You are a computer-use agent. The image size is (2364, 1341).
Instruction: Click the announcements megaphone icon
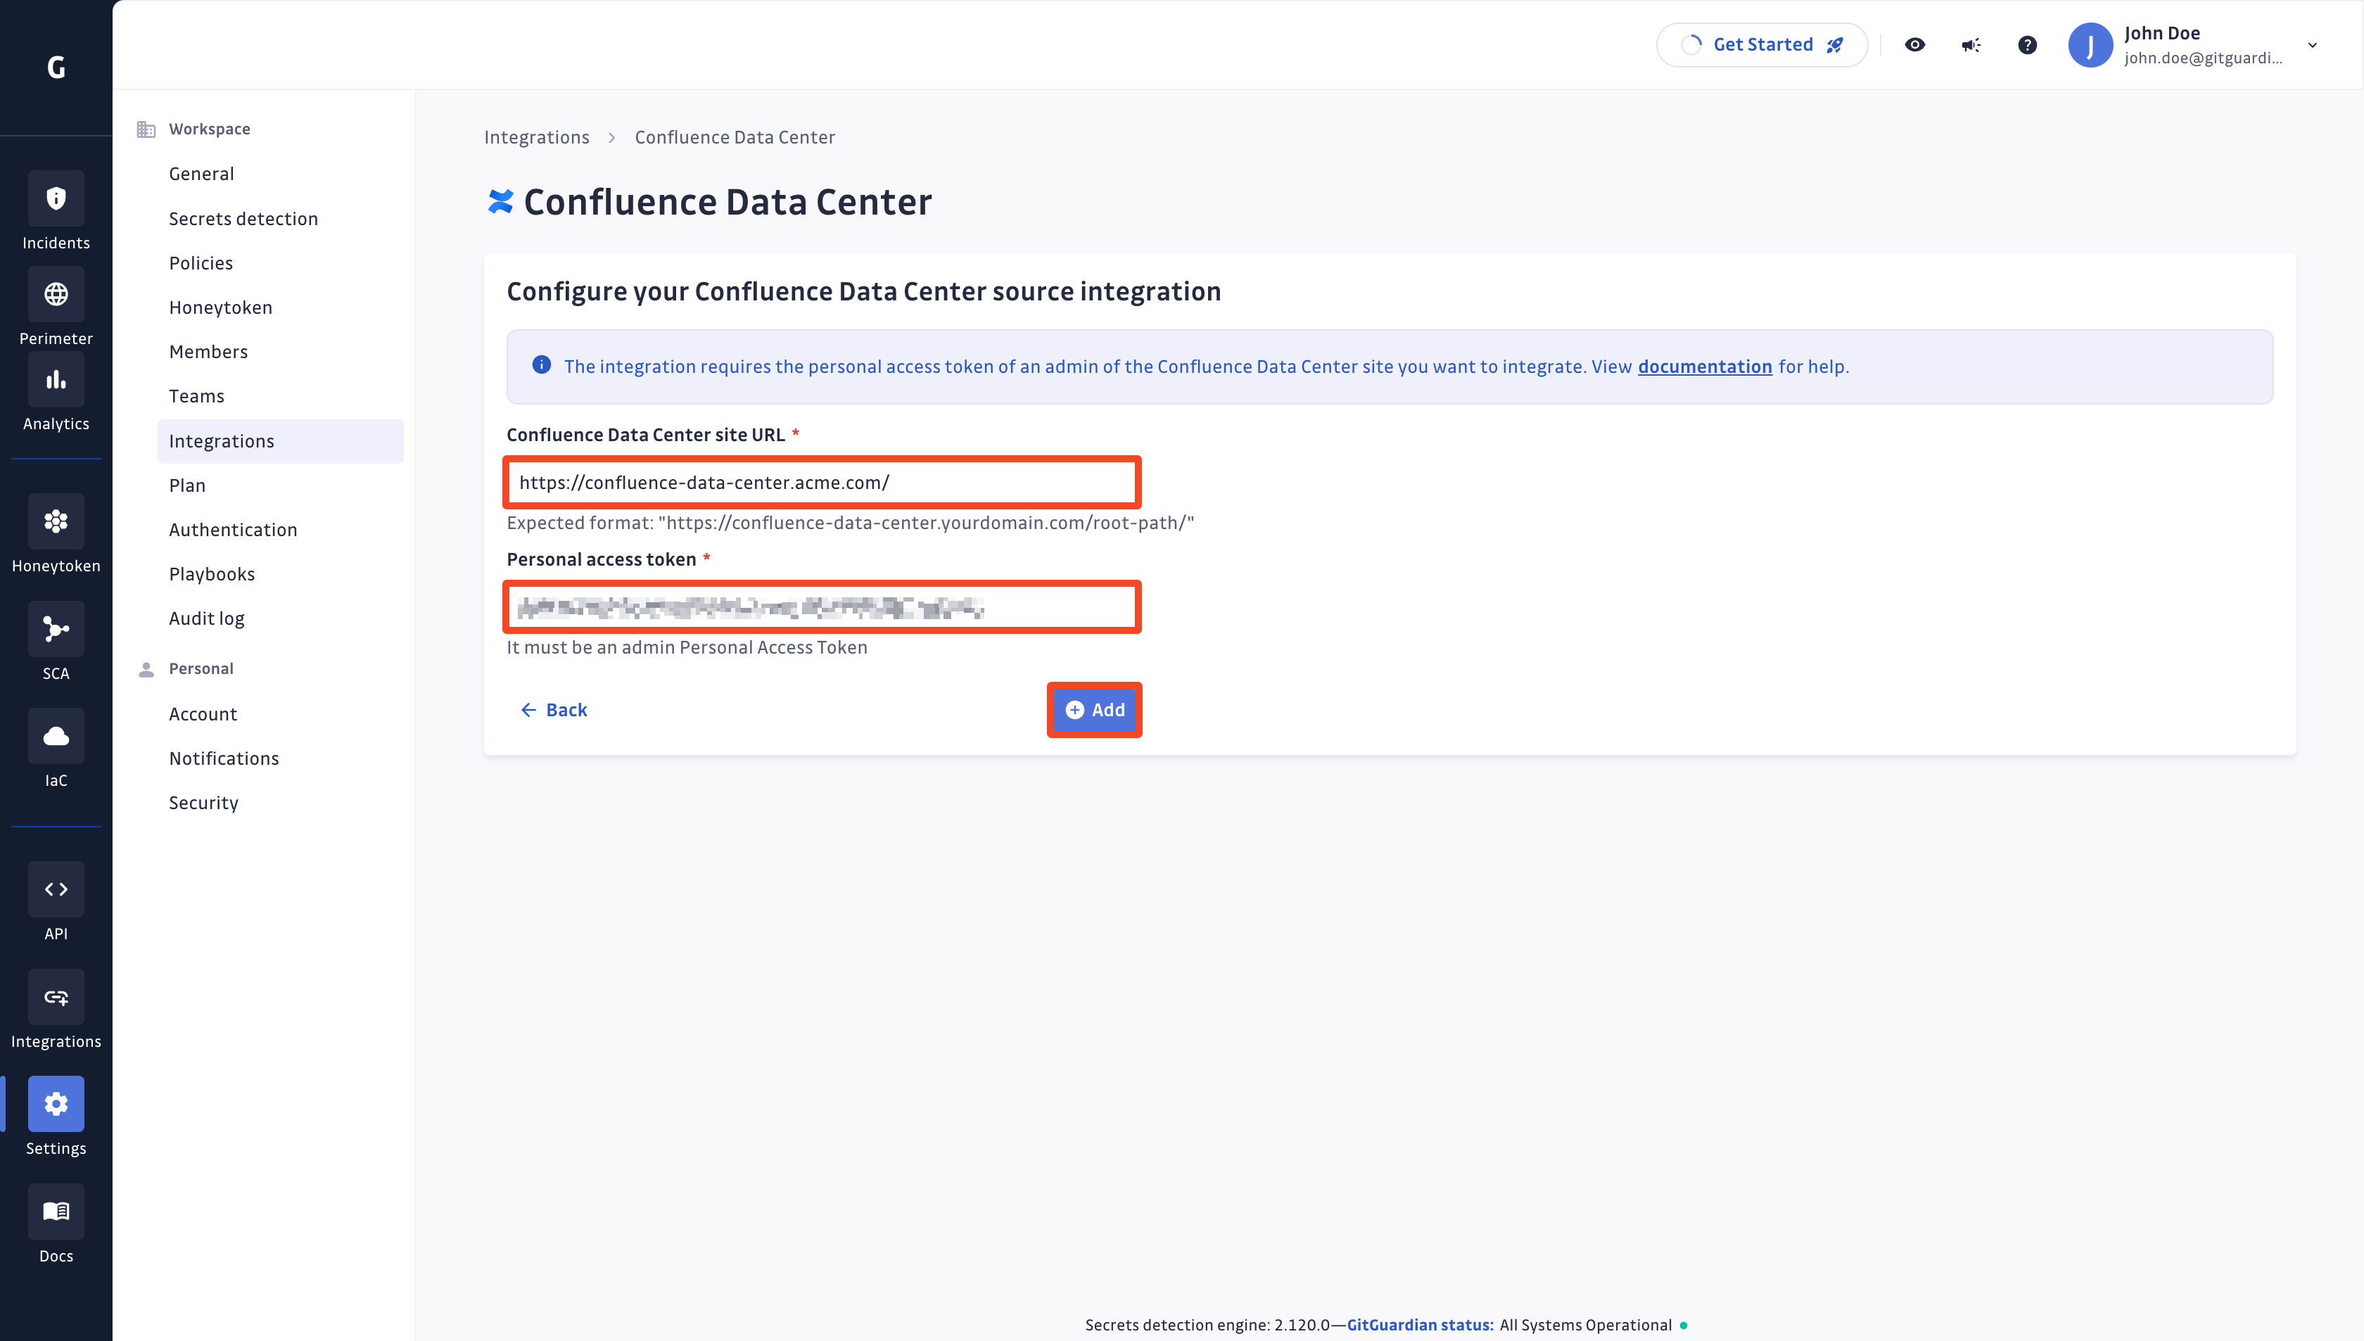(x=1971, y=45)
